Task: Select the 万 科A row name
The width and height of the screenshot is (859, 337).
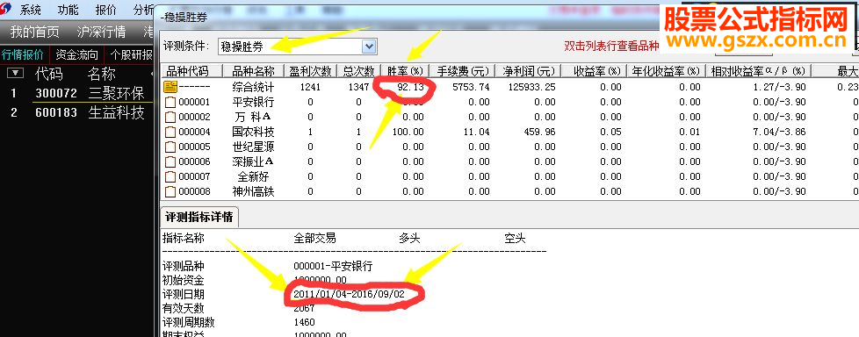Action: tap(253, 117)
